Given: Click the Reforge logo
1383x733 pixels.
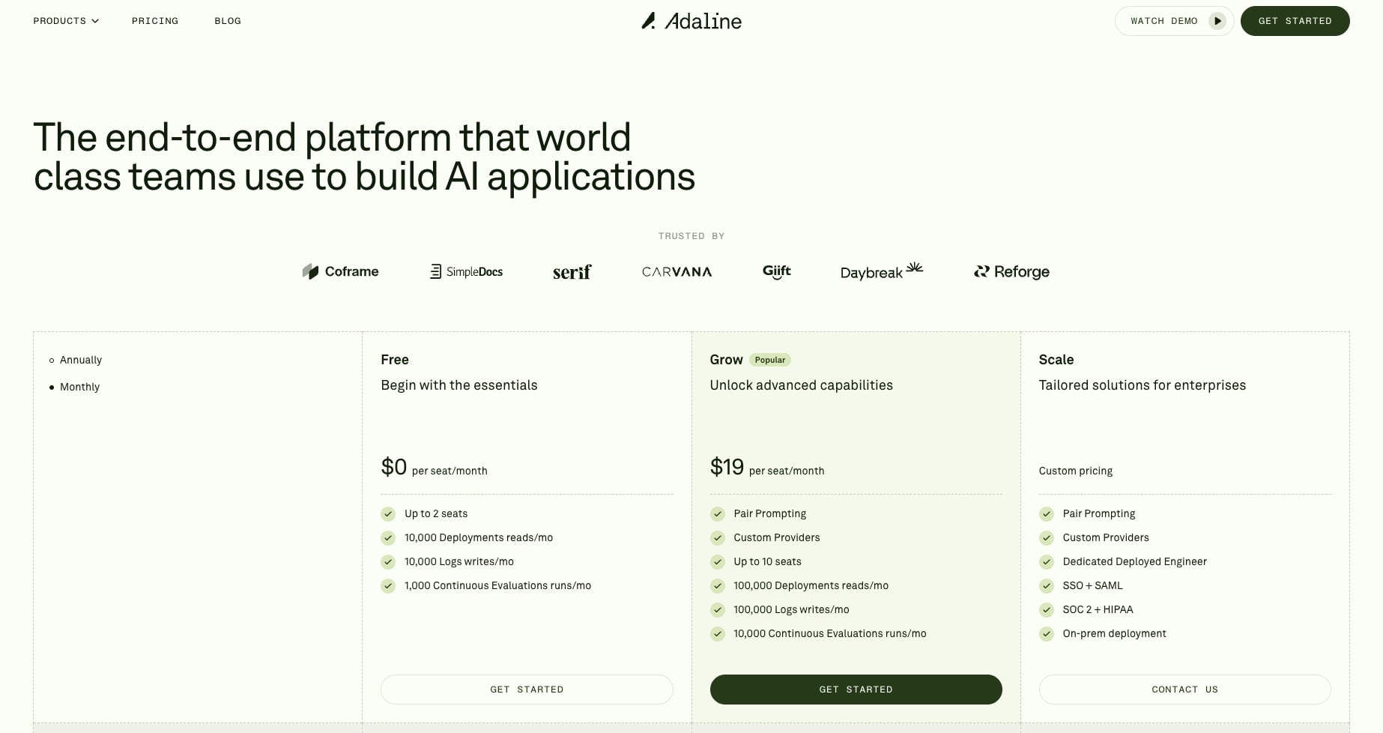Looking at the screenshot, I should coord(1011,271).
